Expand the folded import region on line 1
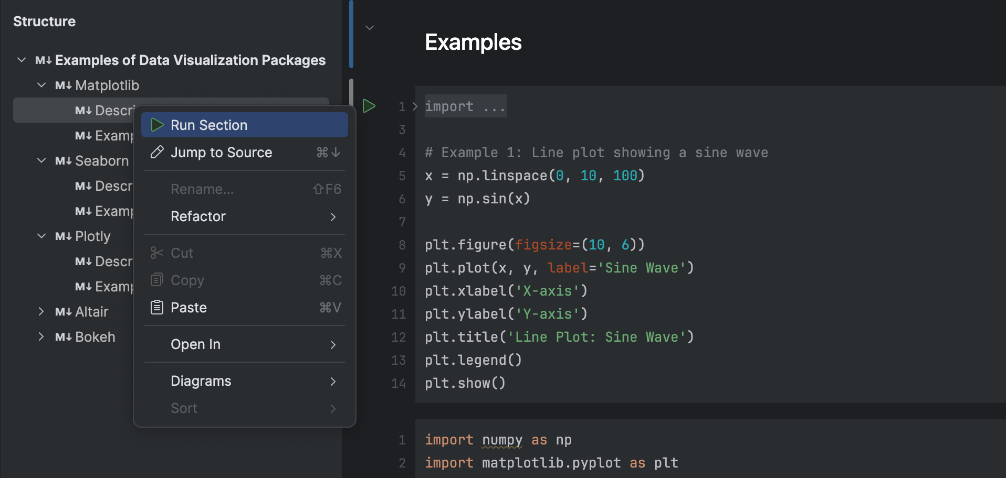 point(415,107)
